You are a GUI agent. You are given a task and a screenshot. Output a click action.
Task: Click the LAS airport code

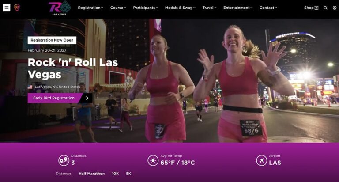(x=275, y=163)
